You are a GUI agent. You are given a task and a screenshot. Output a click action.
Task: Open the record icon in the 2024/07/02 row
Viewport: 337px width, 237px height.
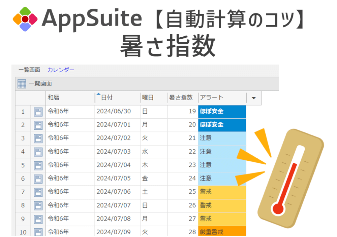(38, 138)
